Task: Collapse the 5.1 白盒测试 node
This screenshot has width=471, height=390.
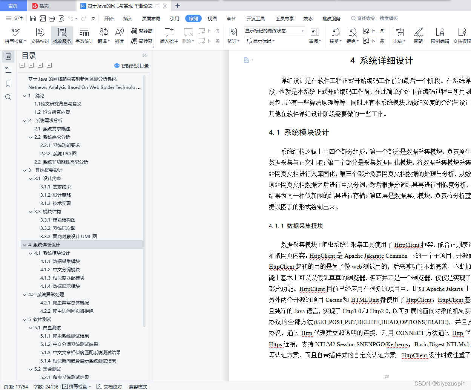Action: tap(31, 328)
